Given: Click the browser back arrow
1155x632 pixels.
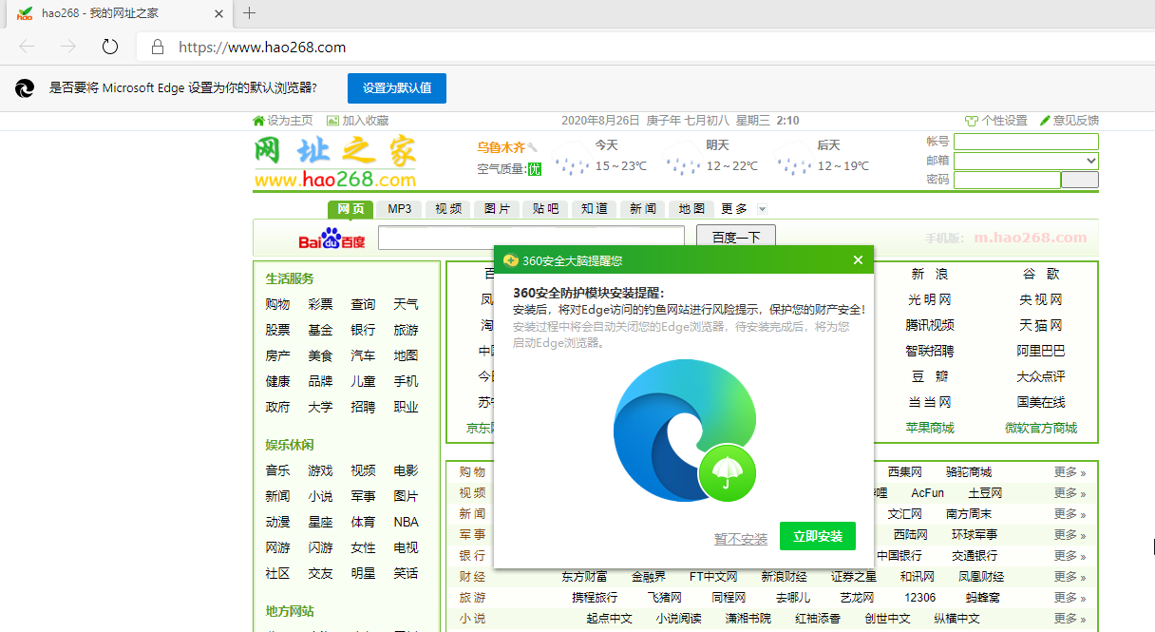Looking at the screenshot, I should tap(26, 46).
